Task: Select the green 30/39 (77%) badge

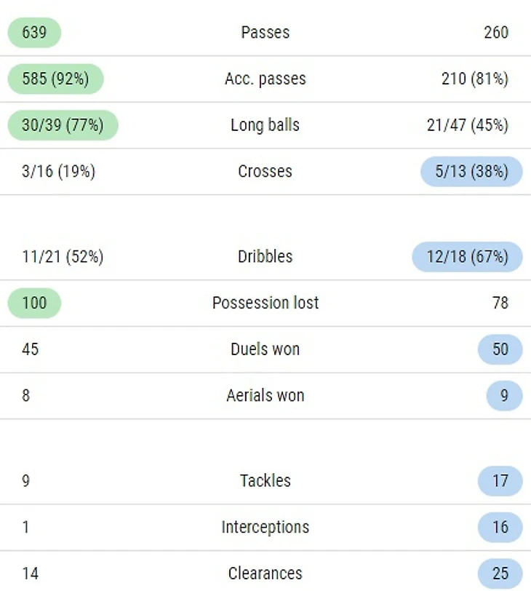Action: 63,124
